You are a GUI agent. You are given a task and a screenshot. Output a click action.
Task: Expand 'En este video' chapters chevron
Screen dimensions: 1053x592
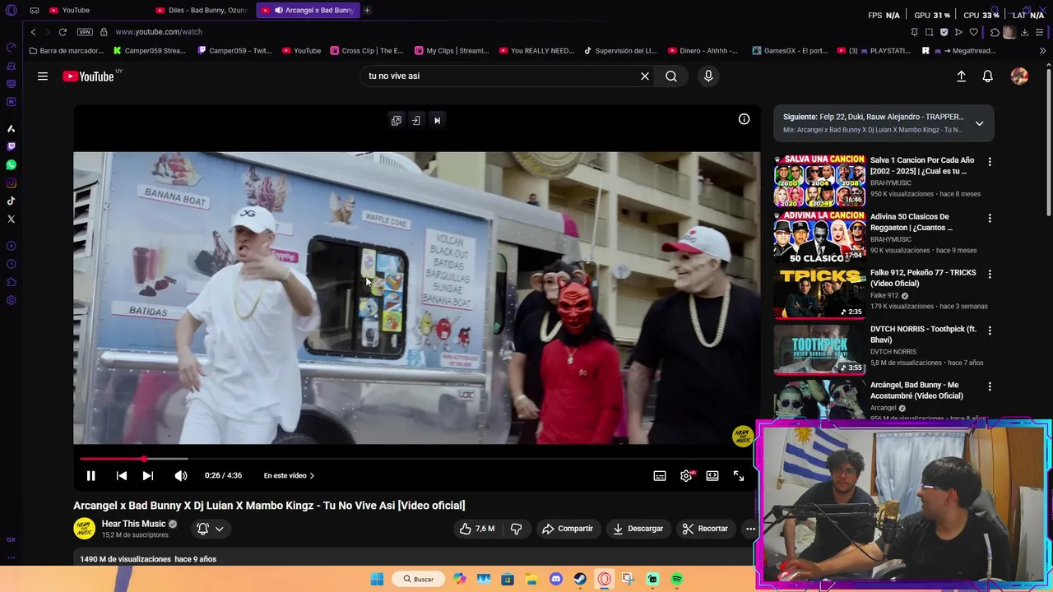312,475
